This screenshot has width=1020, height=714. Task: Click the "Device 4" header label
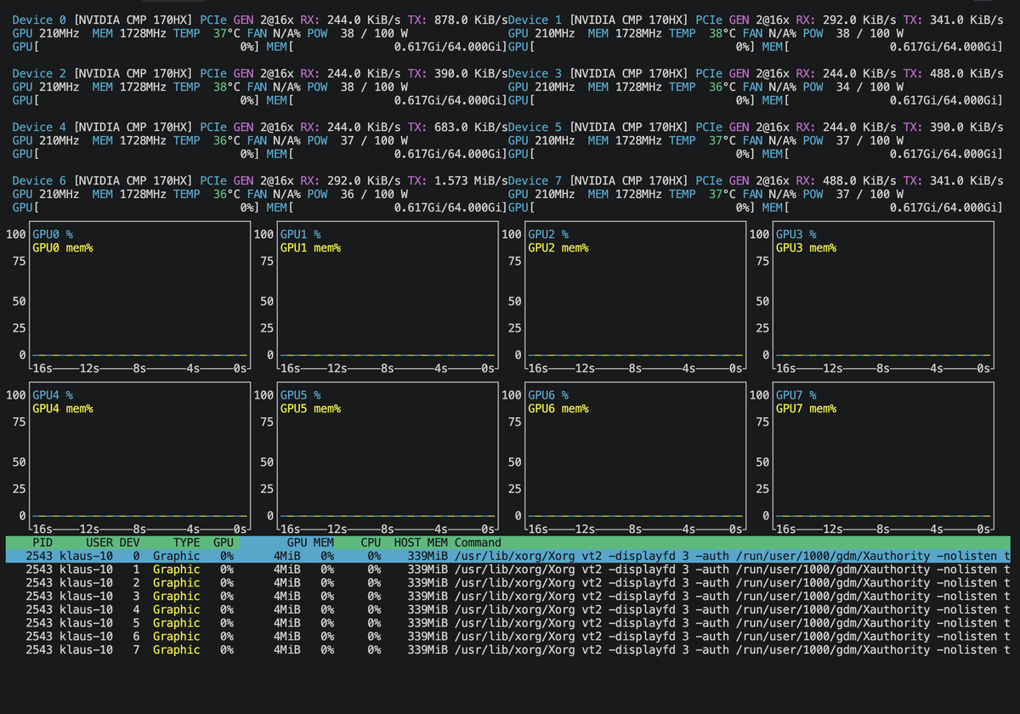coord(40,127)
